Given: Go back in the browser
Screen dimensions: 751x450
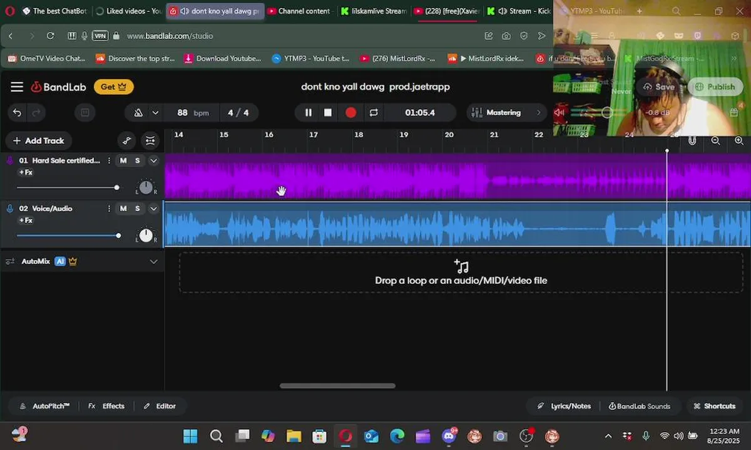Looking at the screenshot, I should (x=11, y=36).
